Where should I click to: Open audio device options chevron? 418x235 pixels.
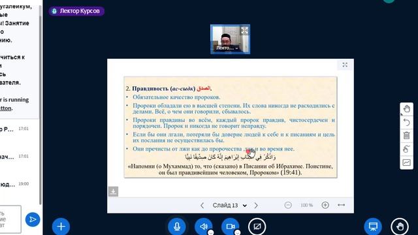[210, 232]
